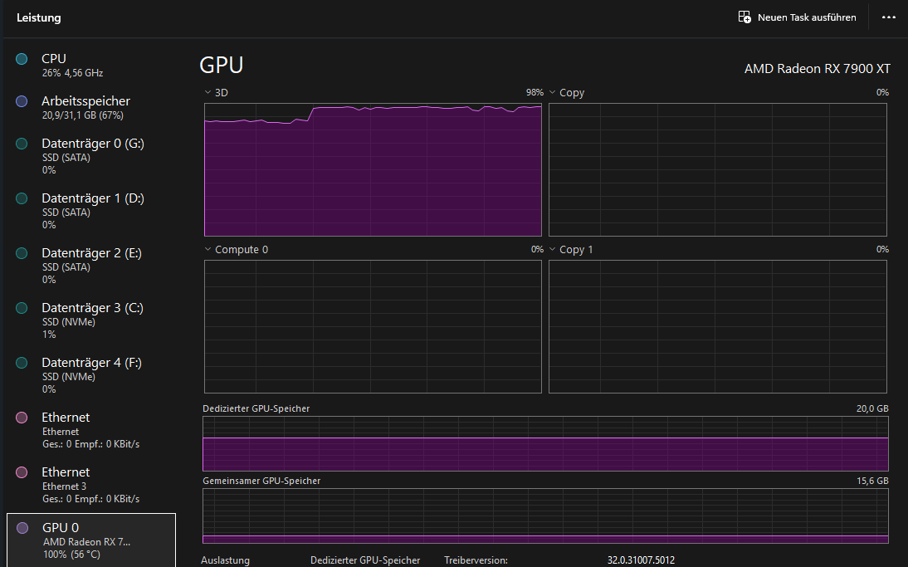
Task: Click the Auslastung label at bottom
Action: 225,560
